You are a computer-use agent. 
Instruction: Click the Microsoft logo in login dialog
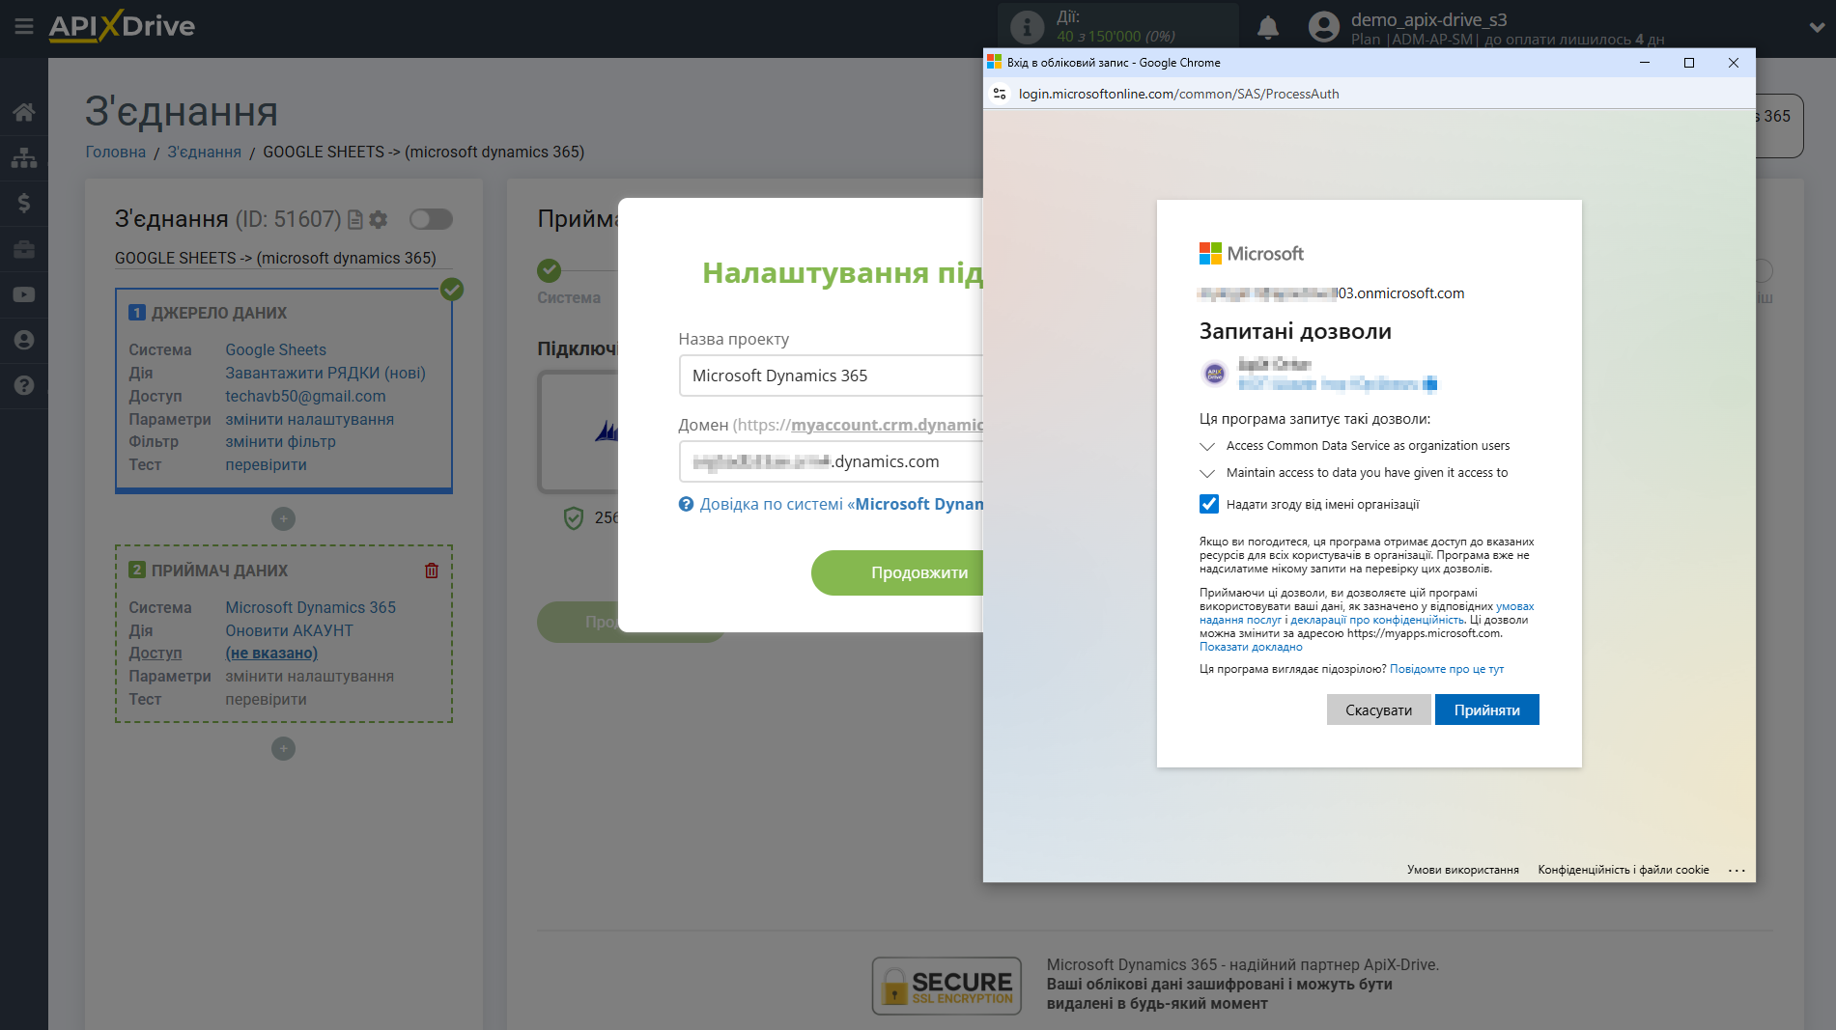(1252, 253)
